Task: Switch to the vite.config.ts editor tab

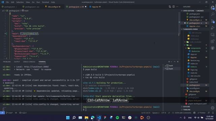Action: pos(53,7)
